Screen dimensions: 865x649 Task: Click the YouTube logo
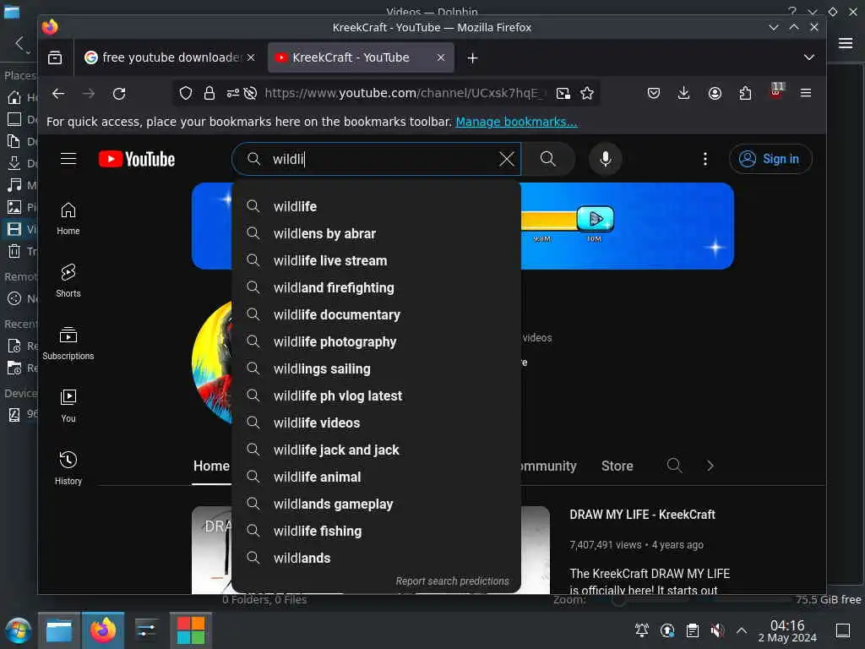(x=137, y=159)
